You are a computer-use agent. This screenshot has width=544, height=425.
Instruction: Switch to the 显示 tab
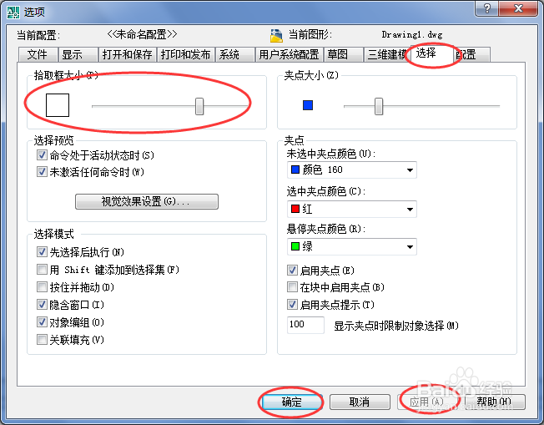pyautogui.click(x=78, y=54)
